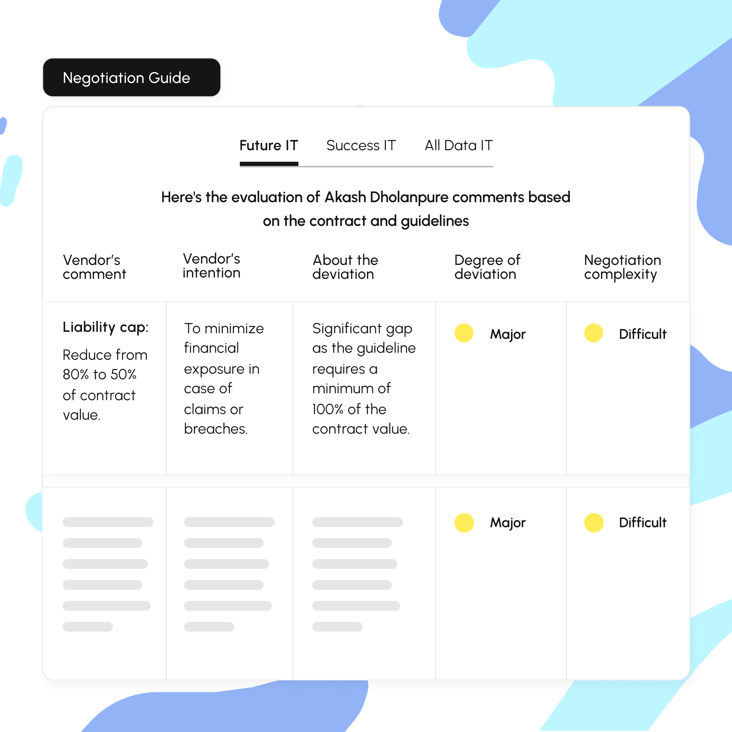This screenshot has width=732, height=732.
Task: Click the 'Significant gap as the guideline' deviation text
Action: coord(363,378)
